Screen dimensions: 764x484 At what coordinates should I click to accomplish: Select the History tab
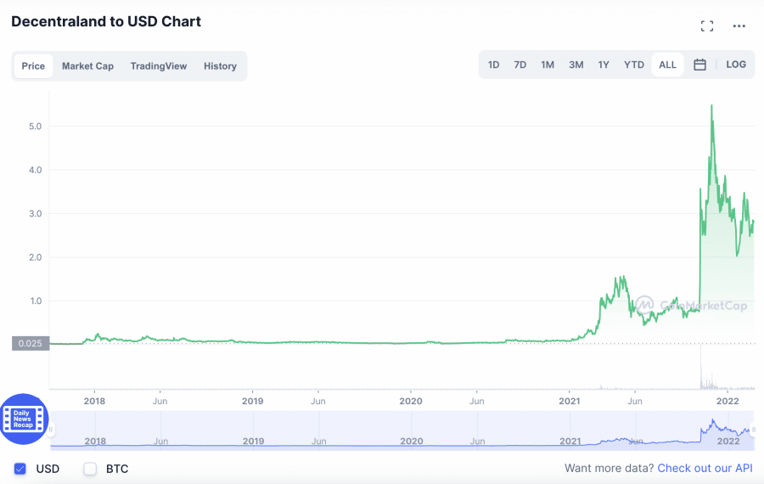(x=220, y=66)
